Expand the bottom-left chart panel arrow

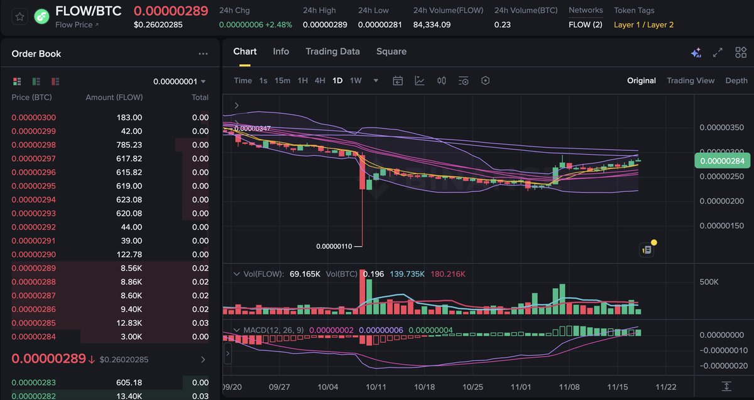tap(227, 354)
